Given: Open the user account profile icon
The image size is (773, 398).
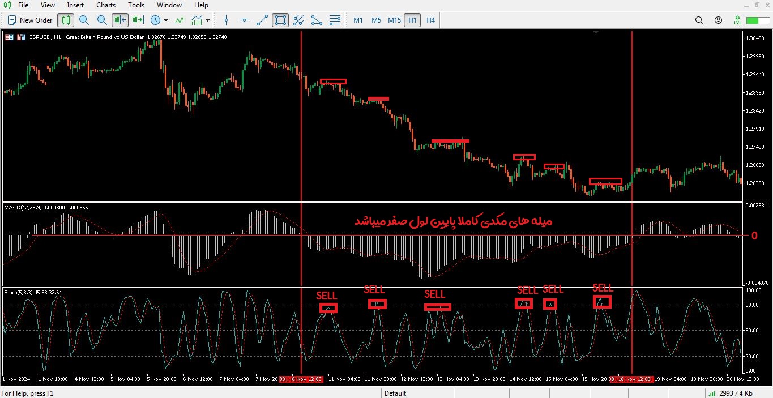Looking at the screenshot, I should point(718,20).
